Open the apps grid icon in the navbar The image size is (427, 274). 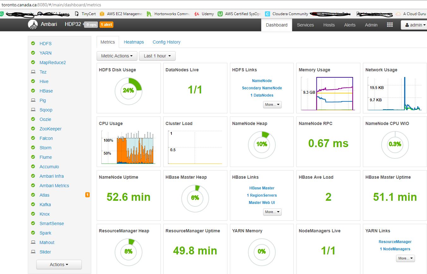(x=390, y=24)
